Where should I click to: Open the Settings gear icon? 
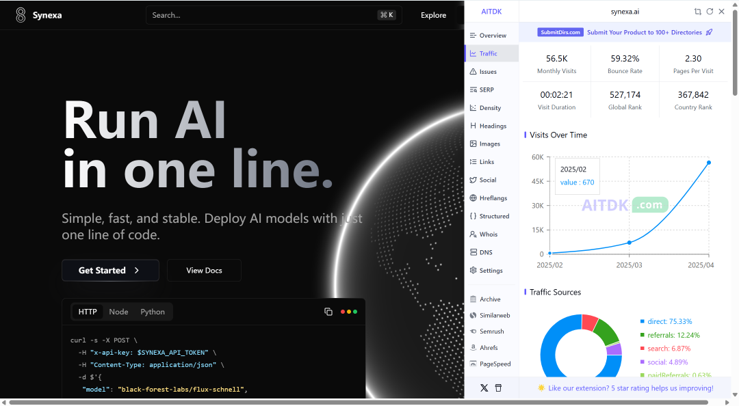[x=474, y=271]
